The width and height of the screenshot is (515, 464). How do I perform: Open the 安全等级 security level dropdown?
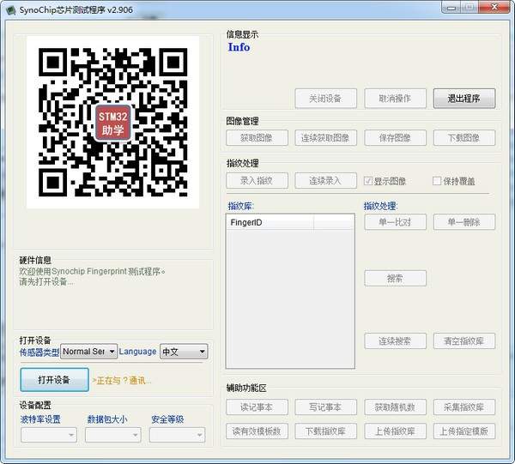(177, 435)
